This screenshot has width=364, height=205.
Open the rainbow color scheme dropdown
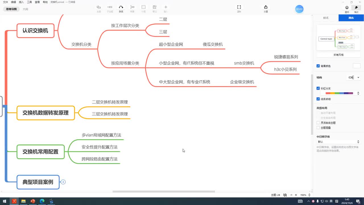point(358,93)
